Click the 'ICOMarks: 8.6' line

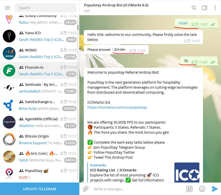99,102
